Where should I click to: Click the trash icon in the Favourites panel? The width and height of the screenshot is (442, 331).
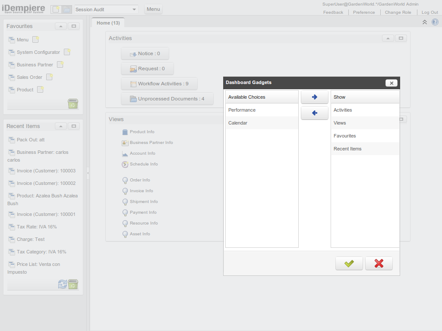pyautogui.click(x=73, y=104)
